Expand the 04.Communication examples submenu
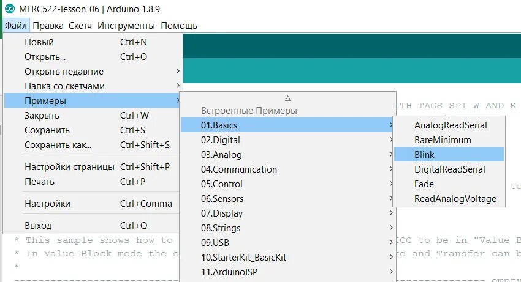This screenshot has width=521, height=282. [x=287, y=169]
